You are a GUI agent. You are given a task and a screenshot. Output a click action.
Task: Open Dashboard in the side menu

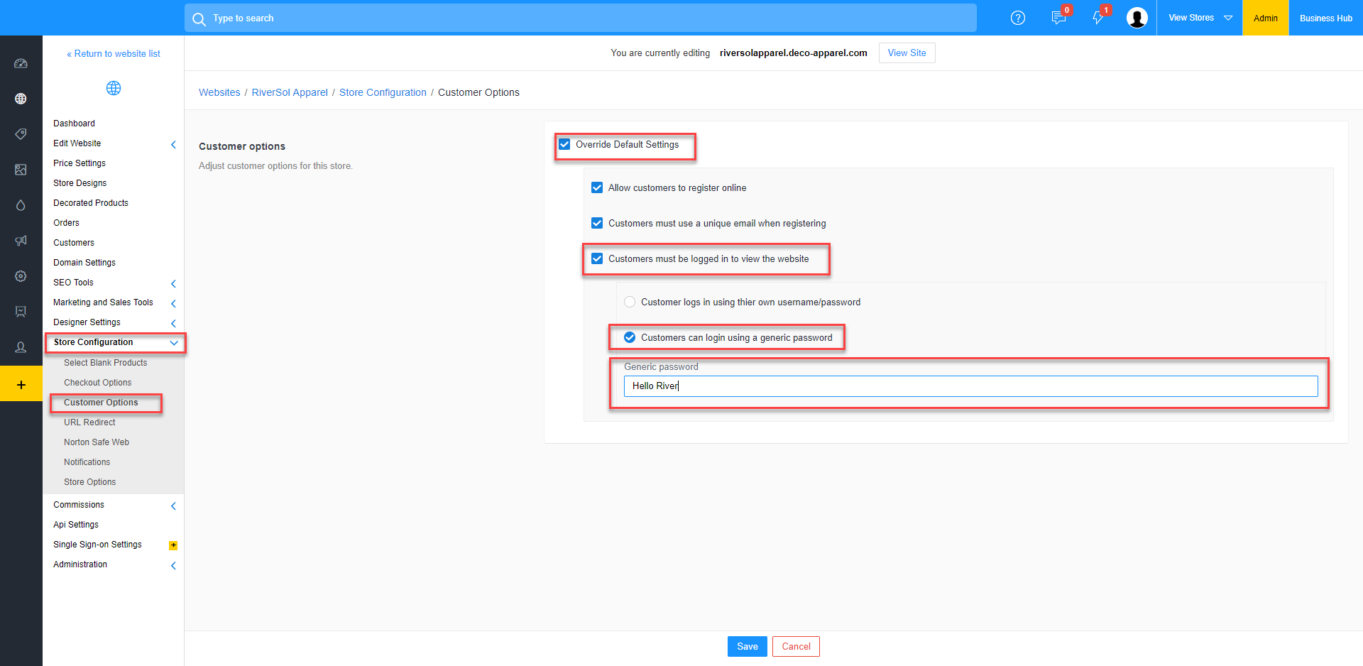click(74, 124)
